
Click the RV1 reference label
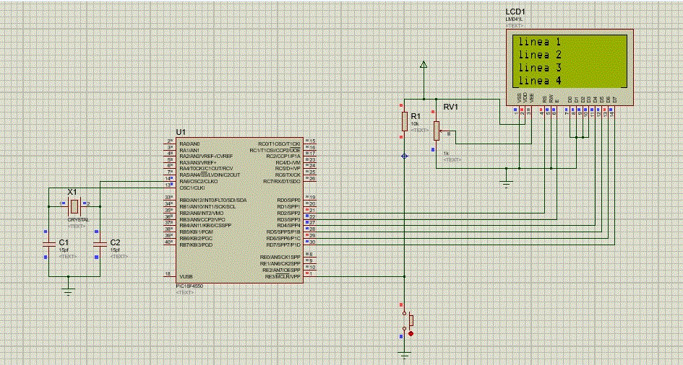click(x=451, y=107)
